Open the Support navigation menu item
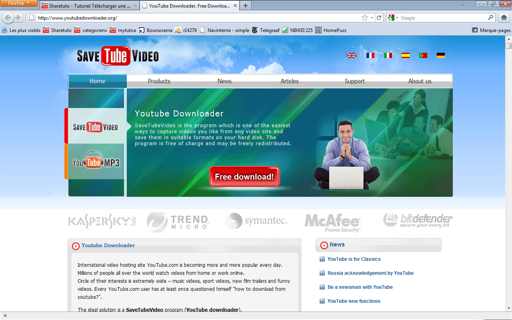The width and height of the screenshot is (512, 320). tap(355, 81)
